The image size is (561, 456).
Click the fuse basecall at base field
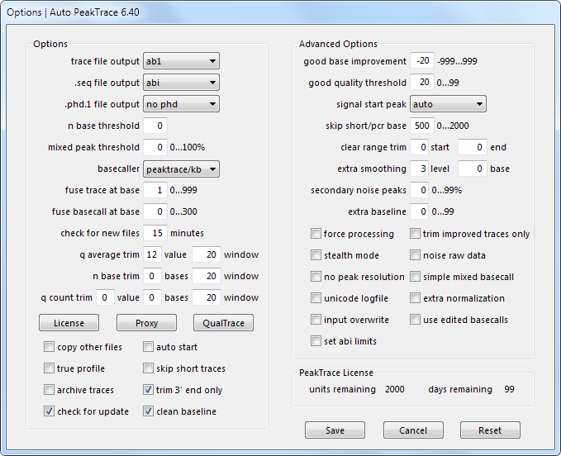pyautogui.click(x=155, y=211)
